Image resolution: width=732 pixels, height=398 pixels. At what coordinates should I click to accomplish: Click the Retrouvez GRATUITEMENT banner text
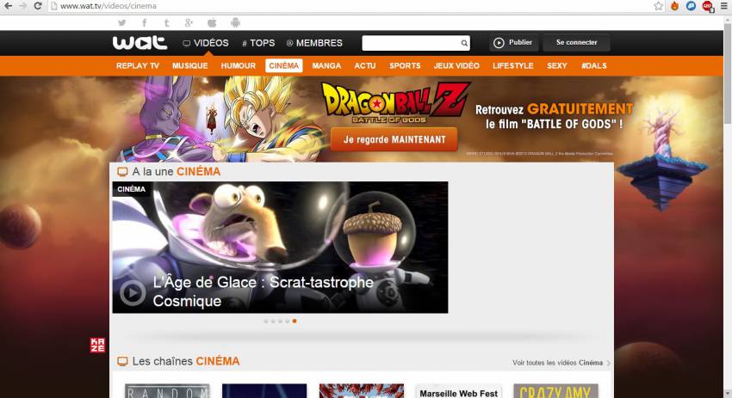pos(554,117)
